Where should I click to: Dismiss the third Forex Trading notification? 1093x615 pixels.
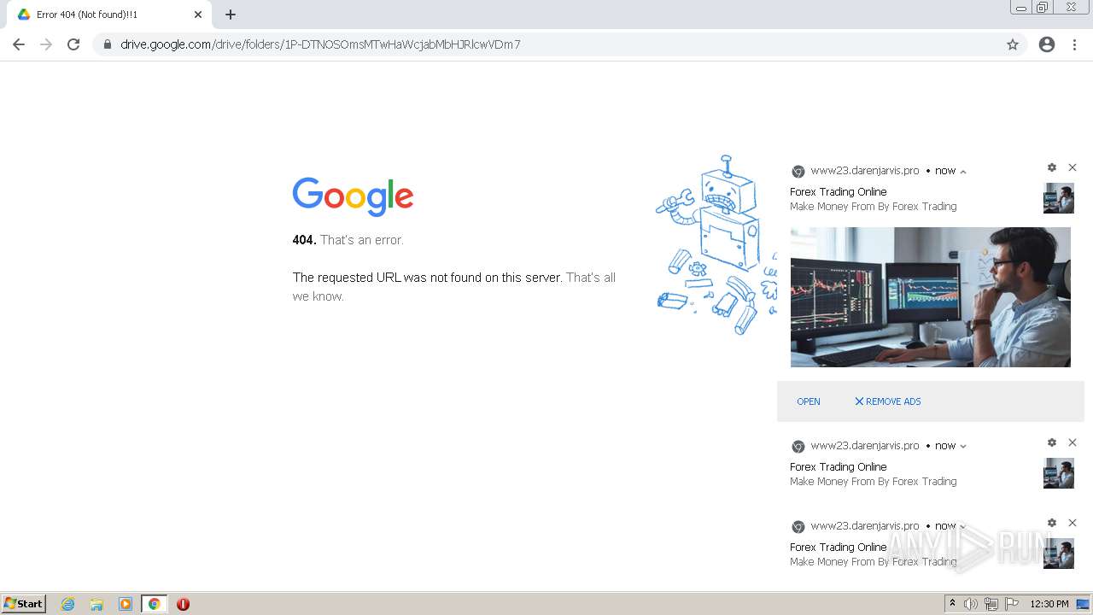(1073, 523)
